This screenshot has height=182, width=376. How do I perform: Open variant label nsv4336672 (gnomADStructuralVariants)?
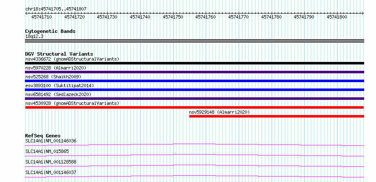click(x=72, y=59)
